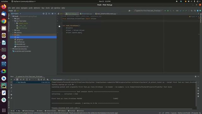The image size is (202, 114).
Task: Select the .env file in project tree
Action: coord(33,37)
